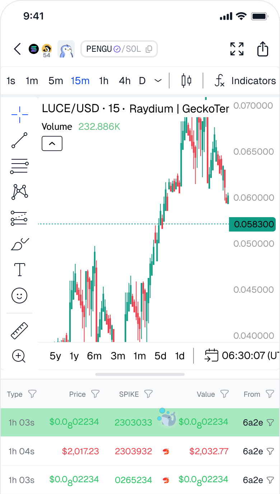280x494 pixels.
Task: Tap the 0.058300 current price label
Action: [252, 224]
